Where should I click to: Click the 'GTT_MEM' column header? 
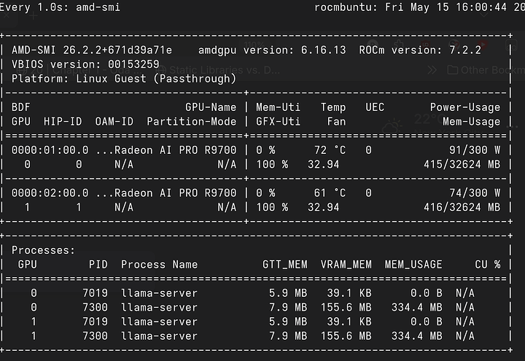point(284,265)
